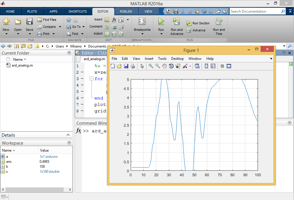Click the Insert Function fx icon in ribbon
This screenshot has height=200, width=294.
click(114, 20)
